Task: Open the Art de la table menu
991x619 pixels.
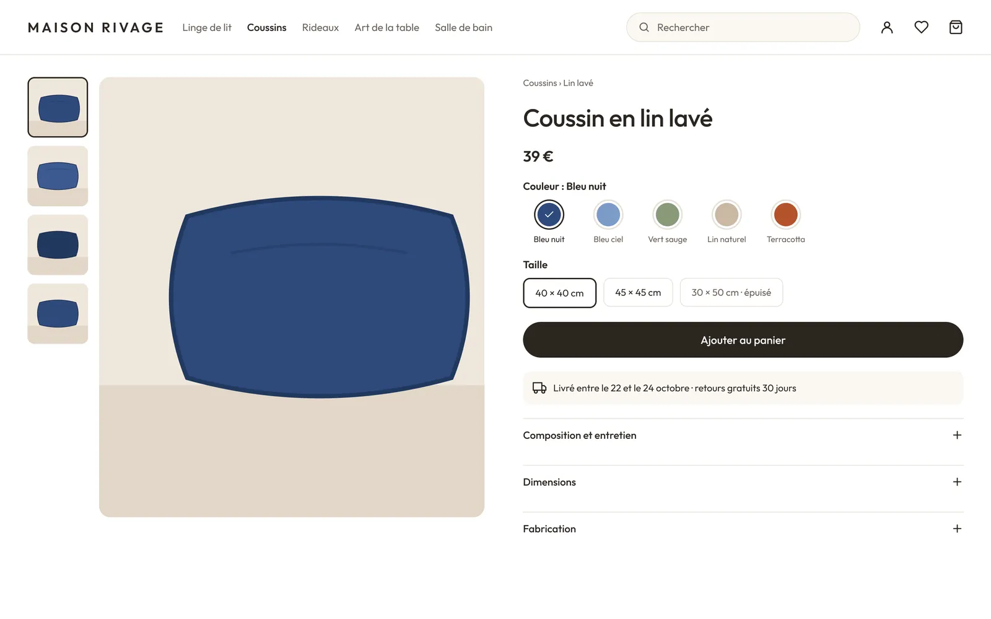Action: (x=386, y=27)
